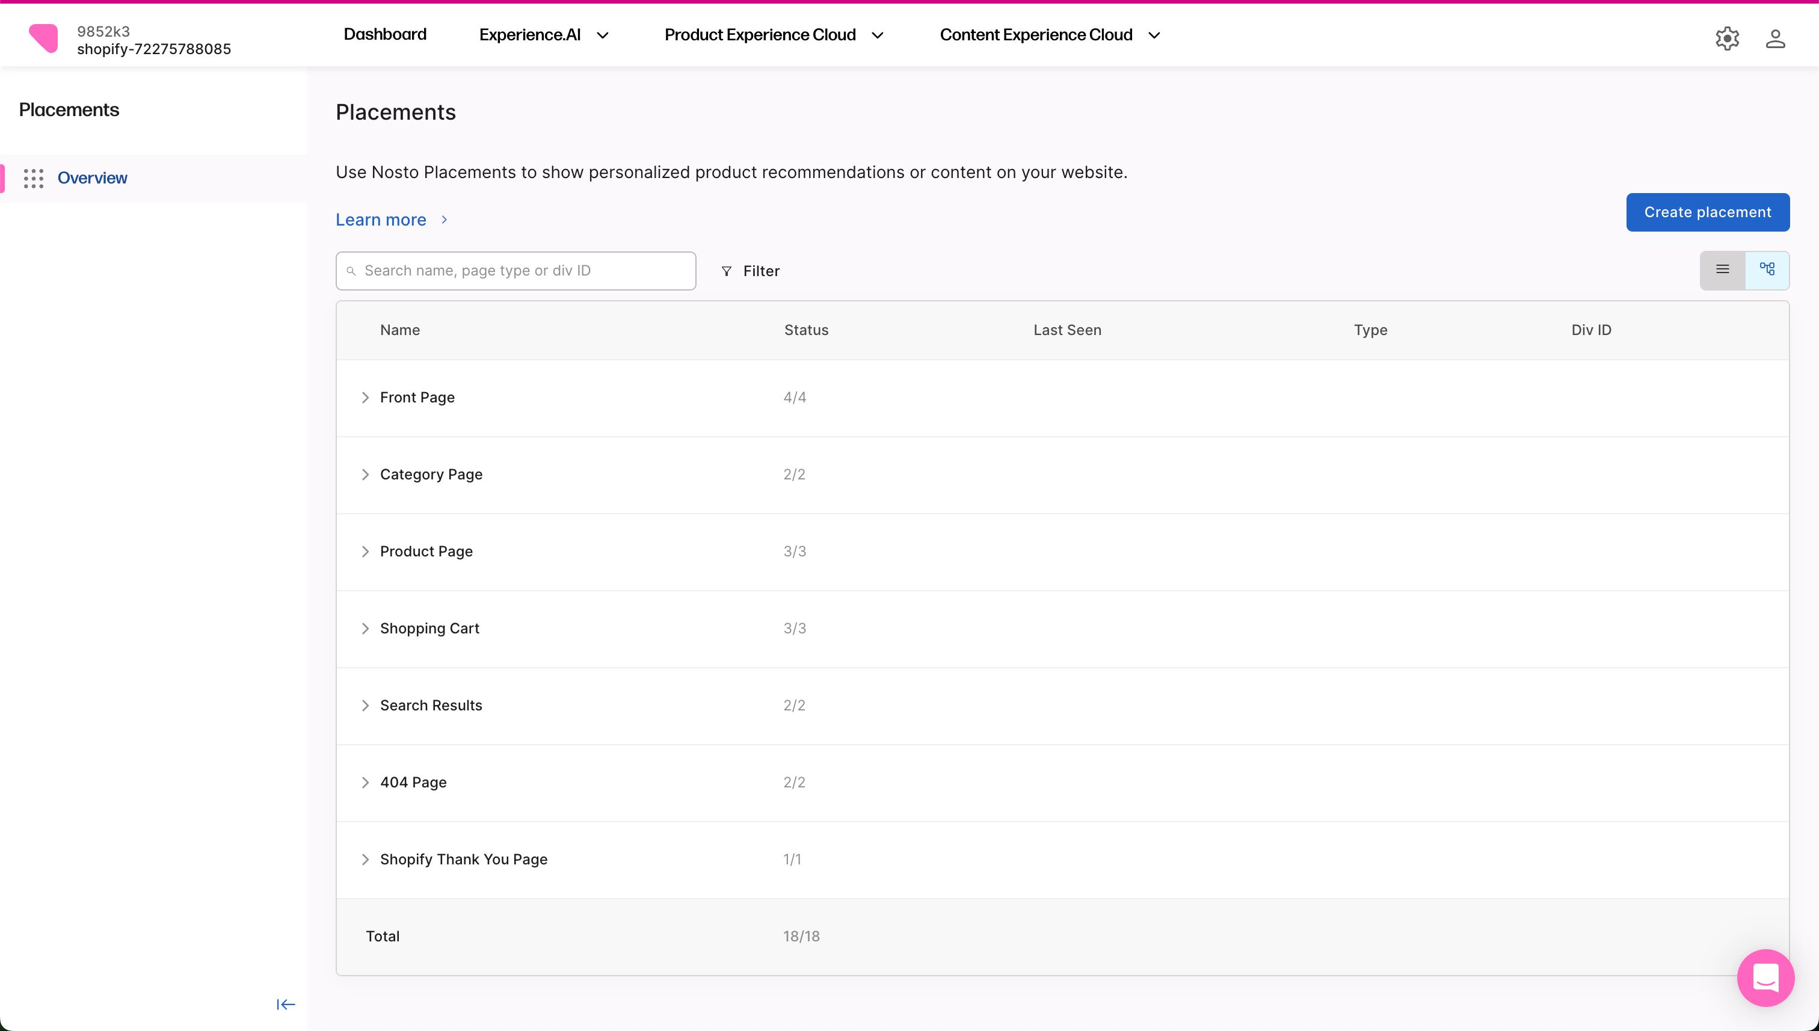This screenshot has width=1819, height=1031.
Task: Click the Create placement button
Action: 1707,212
